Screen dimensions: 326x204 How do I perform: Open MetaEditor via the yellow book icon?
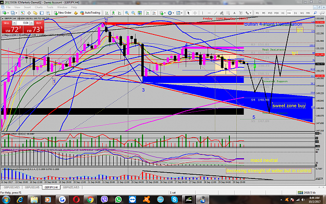76,13
